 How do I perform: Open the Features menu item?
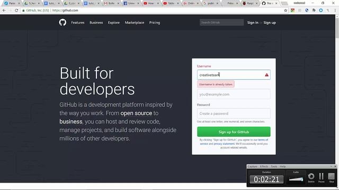click(x=78, y=23)
